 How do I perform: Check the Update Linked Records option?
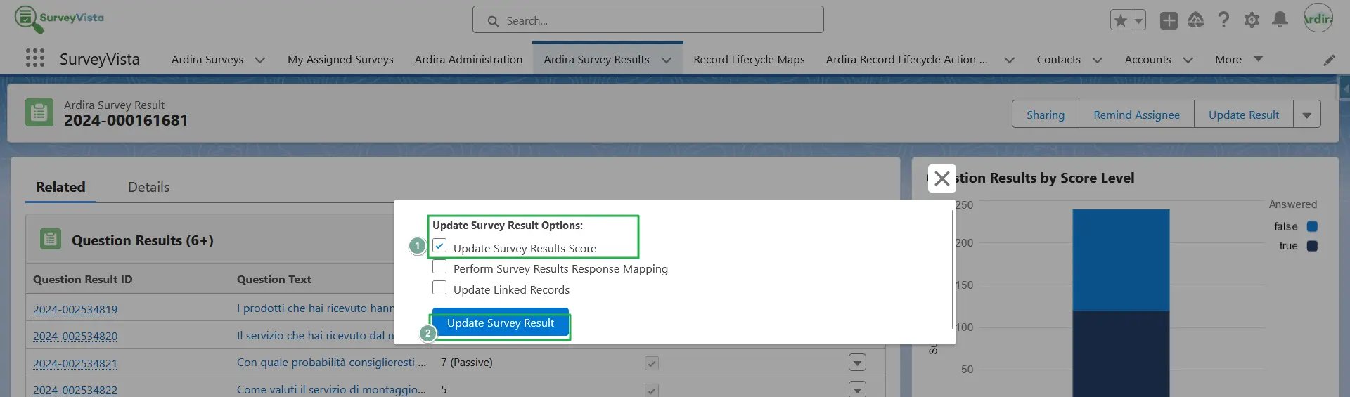439,288
